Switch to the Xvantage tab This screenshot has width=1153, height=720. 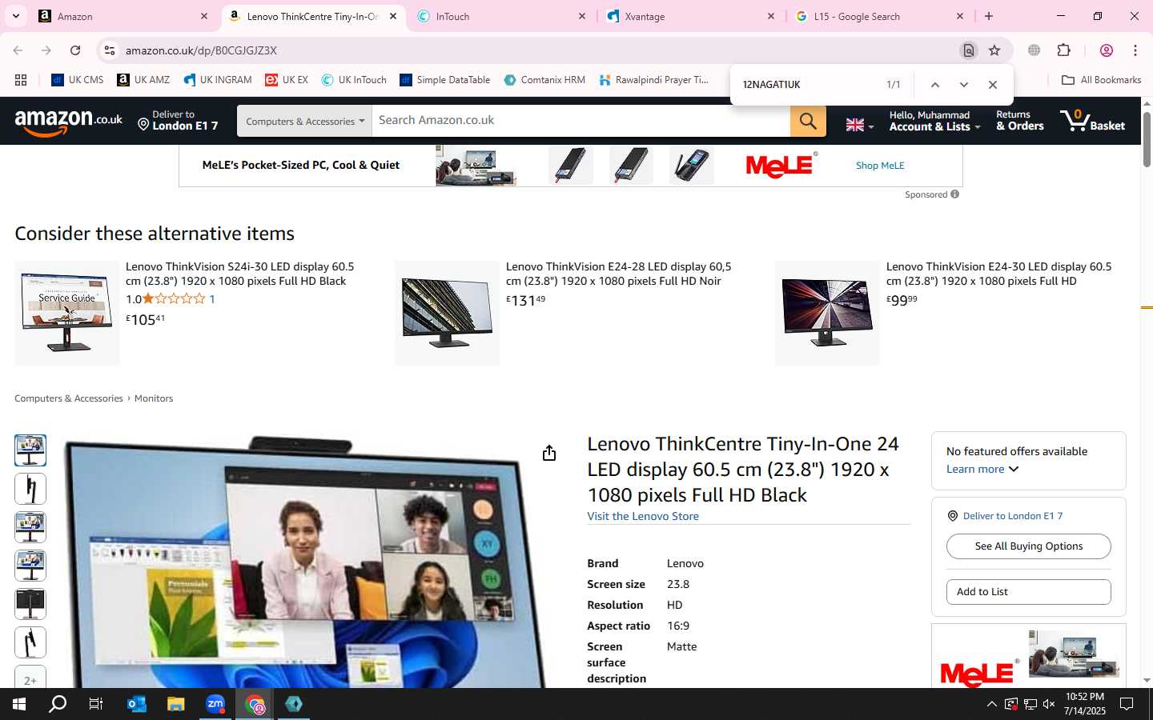tap(691, 16)
